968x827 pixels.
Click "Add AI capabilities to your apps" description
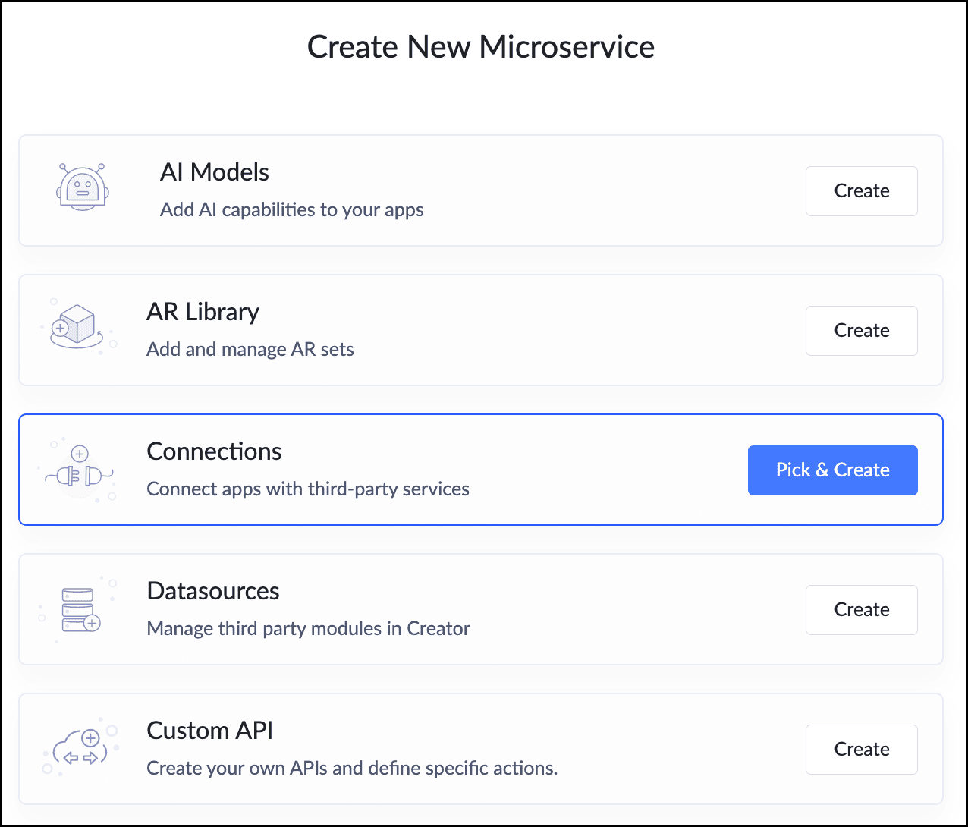pyautogui.click(x=291, y=210)
